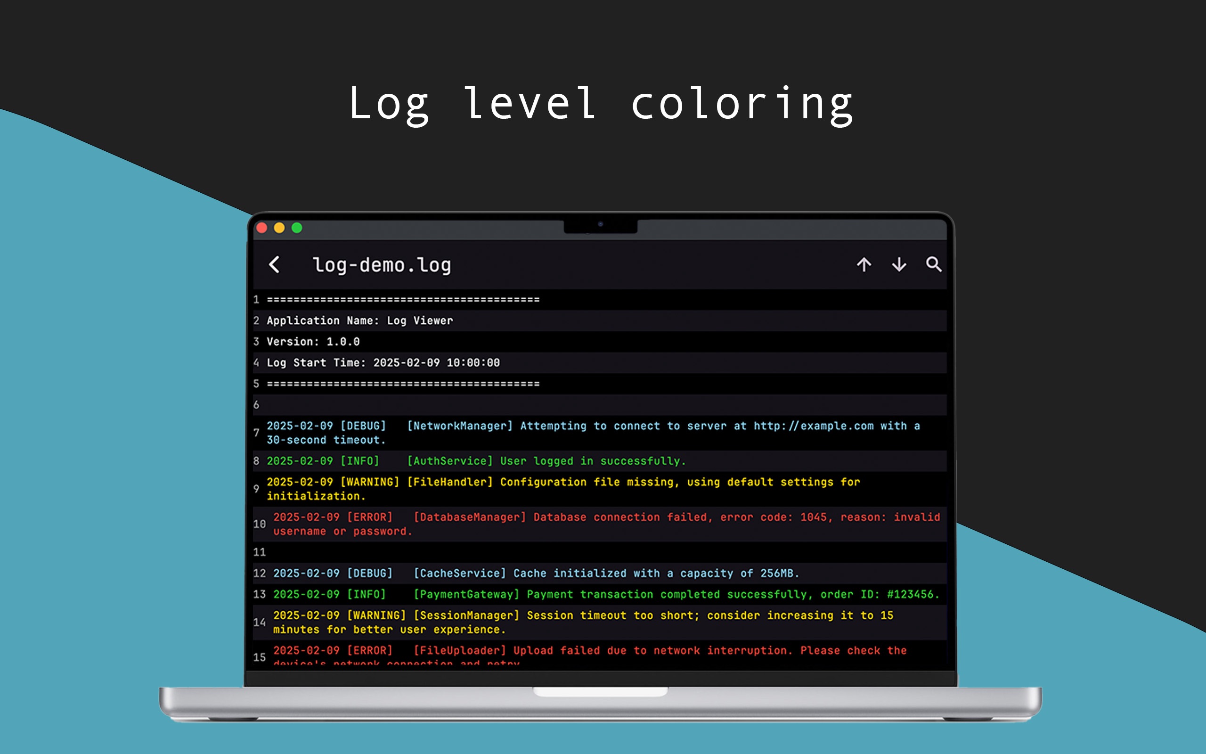Select the DatabaseManager ERROR log line
This screenshot has width=1206, height=754.
point(600,524)
